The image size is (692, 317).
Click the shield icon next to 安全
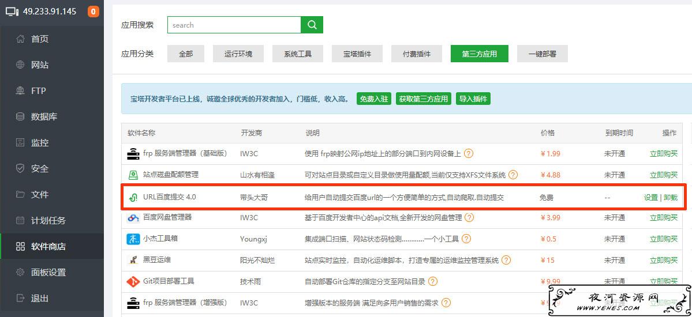20,168
